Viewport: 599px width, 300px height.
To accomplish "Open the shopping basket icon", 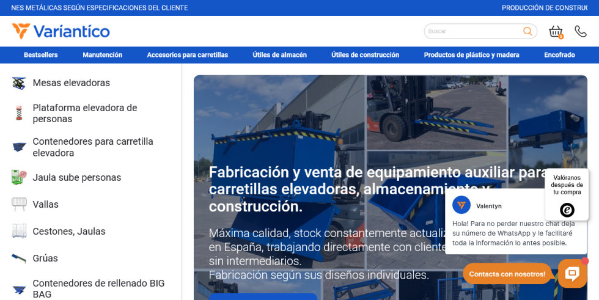I will (x=556, y=32).
